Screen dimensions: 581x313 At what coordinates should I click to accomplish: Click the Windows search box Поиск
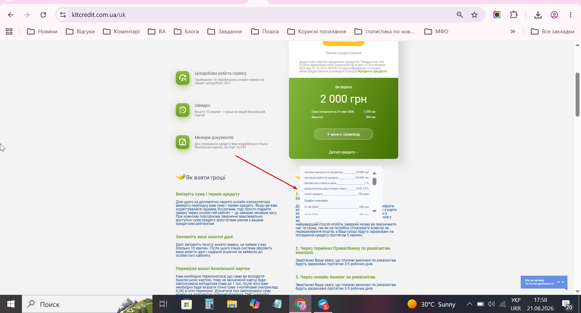pos(87,304)
